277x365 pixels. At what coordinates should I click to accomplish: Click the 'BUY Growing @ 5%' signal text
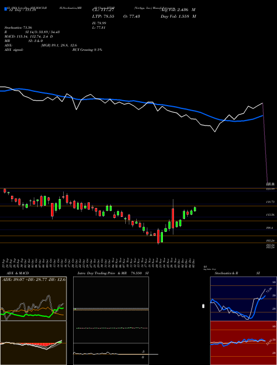pyautogui.click(x=87, y=50)
